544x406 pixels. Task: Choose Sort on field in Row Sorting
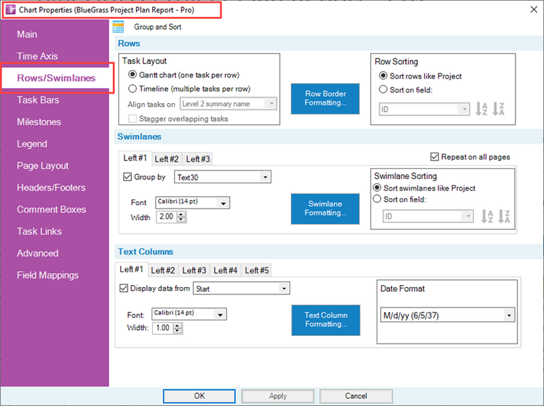pyautogui.click(x=383, y=90)
